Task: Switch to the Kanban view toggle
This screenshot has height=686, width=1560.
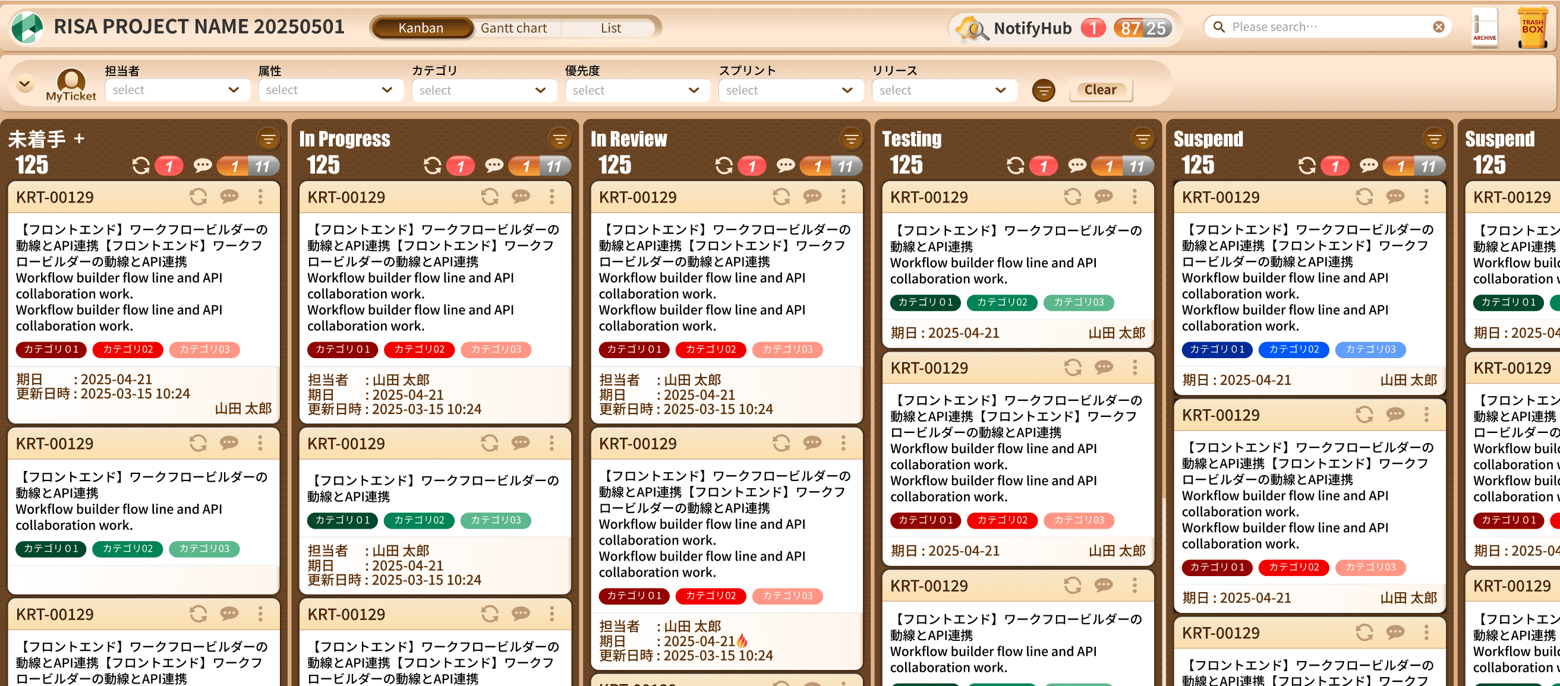Action: click(421, 28)
